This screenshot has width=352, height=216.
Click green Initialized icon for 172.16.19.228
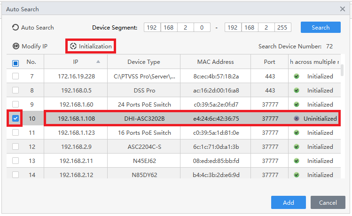[x=297, y=76]
